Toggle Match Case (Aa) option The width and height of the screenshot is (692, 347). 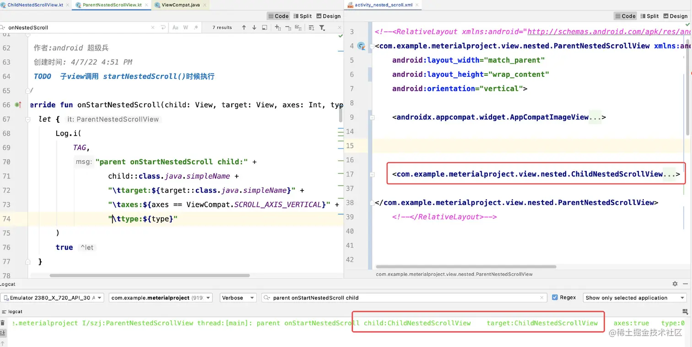175,27
